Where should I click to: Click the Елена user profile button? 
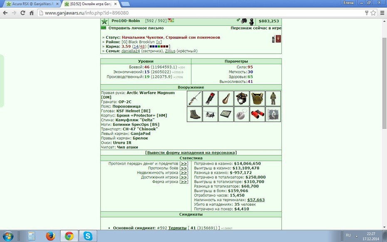[348, 3]
